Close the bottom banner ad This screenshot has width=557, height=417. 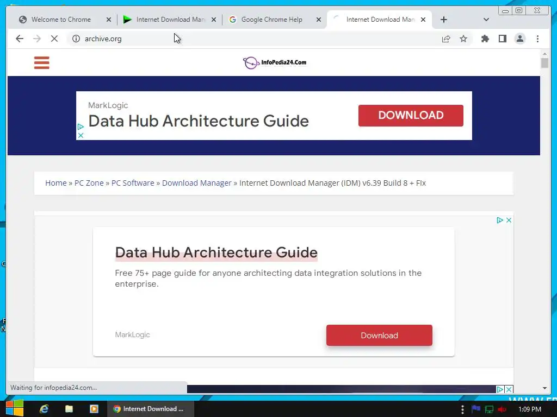coord(509,389)
